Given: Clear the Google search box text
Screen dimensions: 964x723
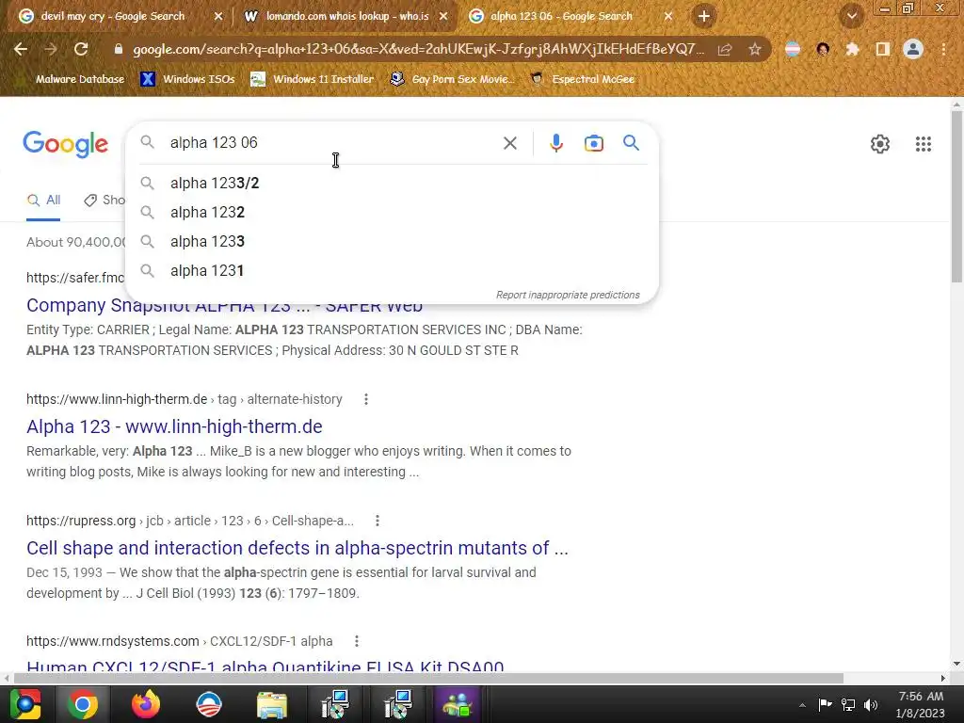Looking at the screenshot, I should tap(509, 143).
